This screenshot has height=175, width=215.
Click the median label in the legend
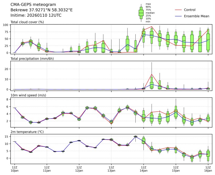(x=150, y=13)
